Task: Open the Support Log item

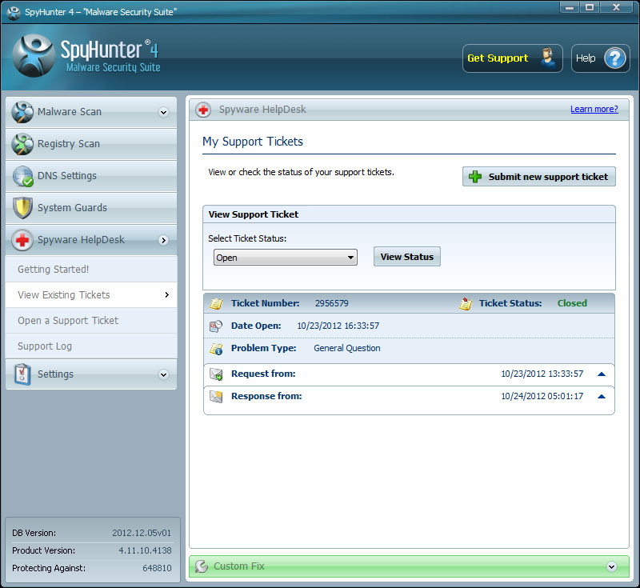Action: point(45,346)
